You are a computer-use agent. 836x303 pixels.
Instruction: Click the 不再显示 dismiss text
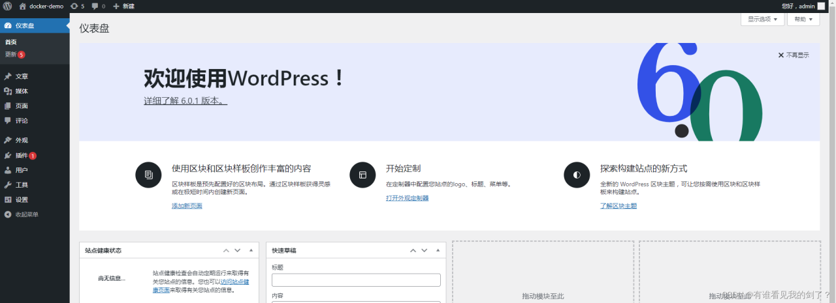click(797, 55)
